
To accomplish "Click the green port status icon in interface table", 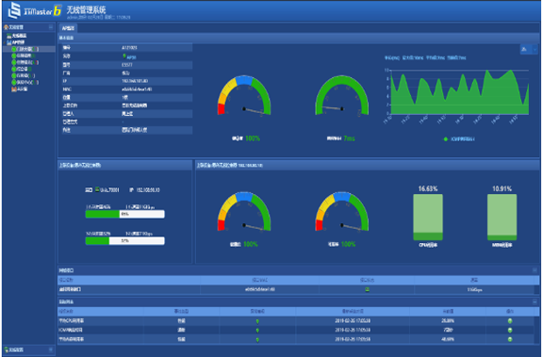I will point(367,289).
